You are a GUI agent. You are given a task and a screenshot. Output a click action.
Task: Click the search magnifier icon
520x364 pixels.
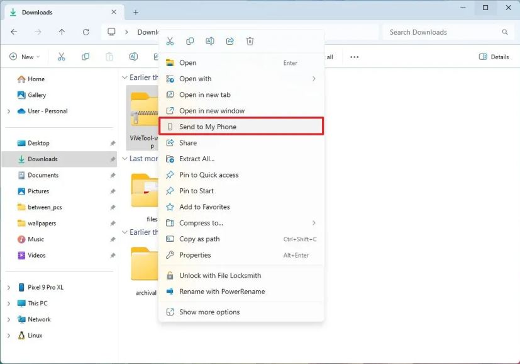(505, 32)
